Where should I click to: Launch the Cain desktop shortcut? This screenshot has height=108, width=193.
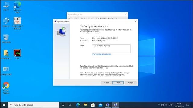[17, 54]
